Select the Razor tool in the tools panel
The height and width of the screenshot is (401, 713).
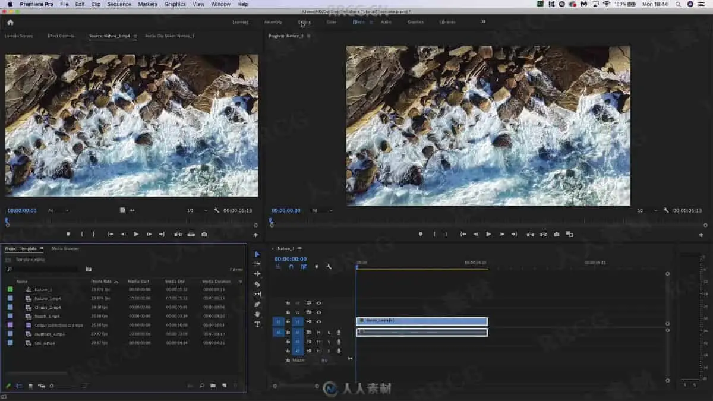click(x=257, y=284)
